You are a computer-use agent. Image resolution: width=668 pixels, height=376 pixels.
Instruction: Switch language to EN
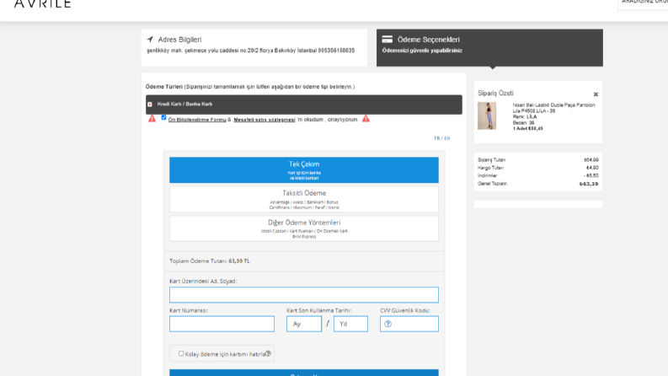tap(447, 138)
